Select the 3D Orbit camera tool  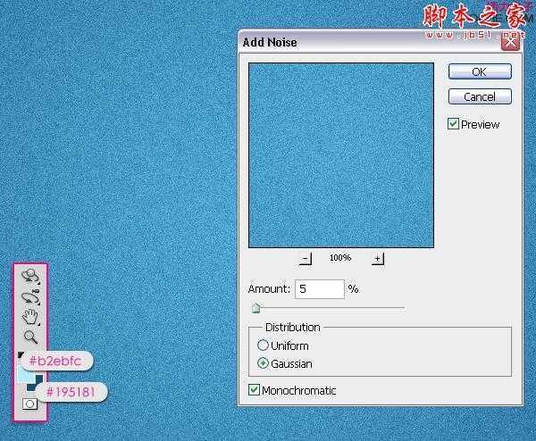click(x=30, y=296)
